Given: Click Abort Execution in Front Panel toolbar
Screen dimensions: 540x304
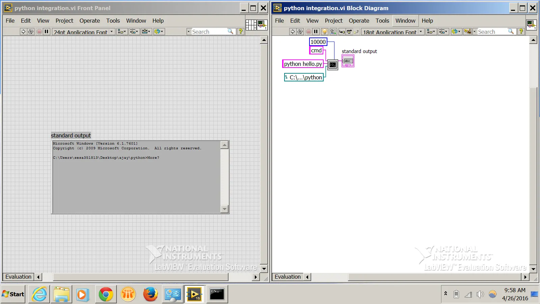Looking at the screenshot, I should (39, 31).
